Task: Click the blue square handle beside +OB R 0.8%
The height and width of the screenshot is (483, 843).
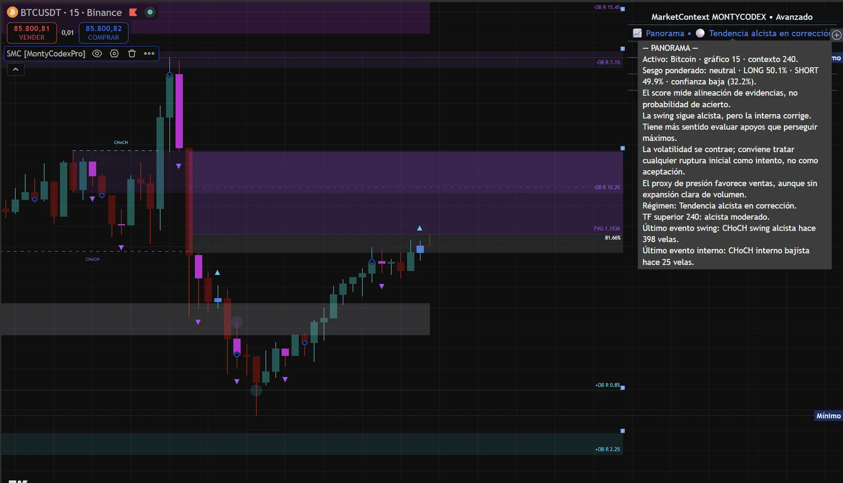Action: [623, 388]
